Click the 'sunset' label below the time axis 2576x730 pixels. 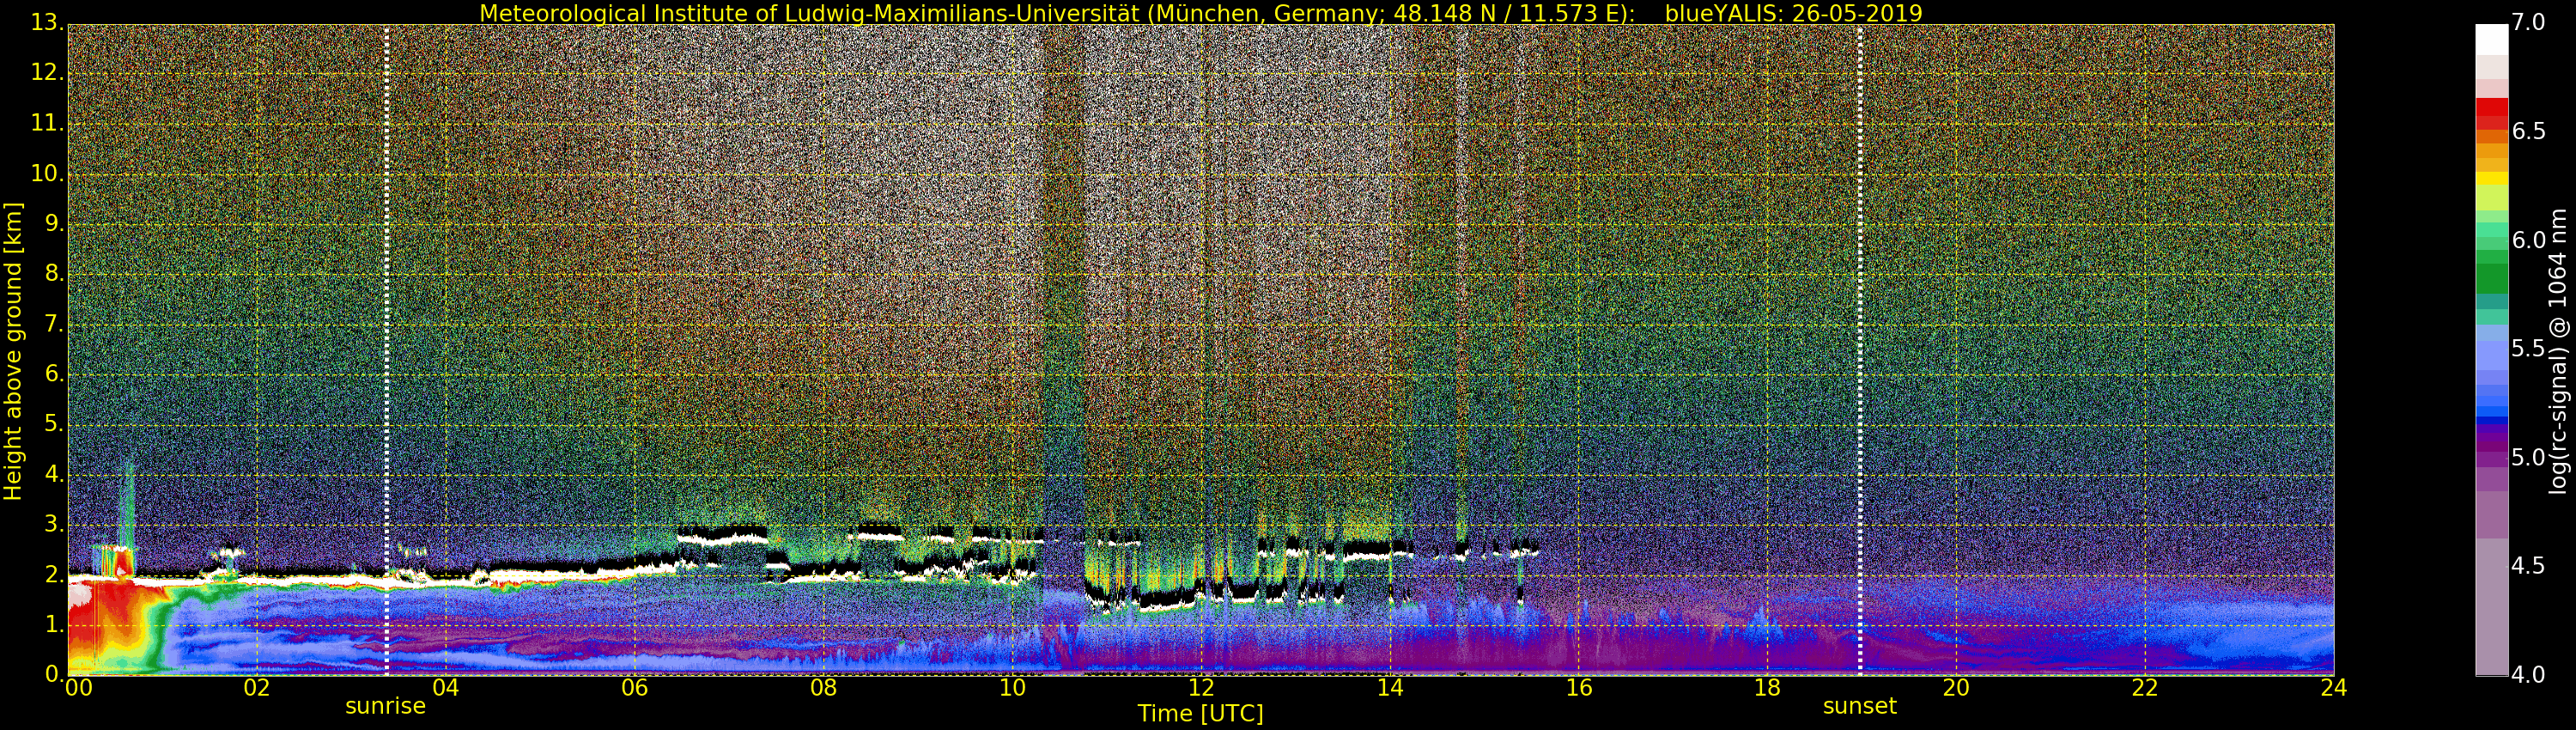[x=1859, y=706]
